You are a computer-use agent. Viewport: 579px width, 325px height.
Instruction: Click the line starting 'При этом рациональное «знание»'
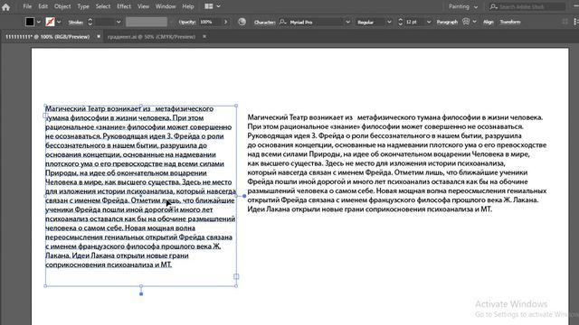(x=385, y=126)
